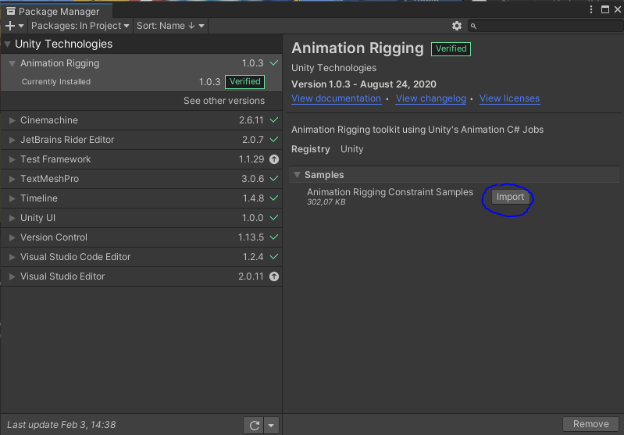Collapse the Samples section
The image size is (624, 435).
(x=297, y=175)
